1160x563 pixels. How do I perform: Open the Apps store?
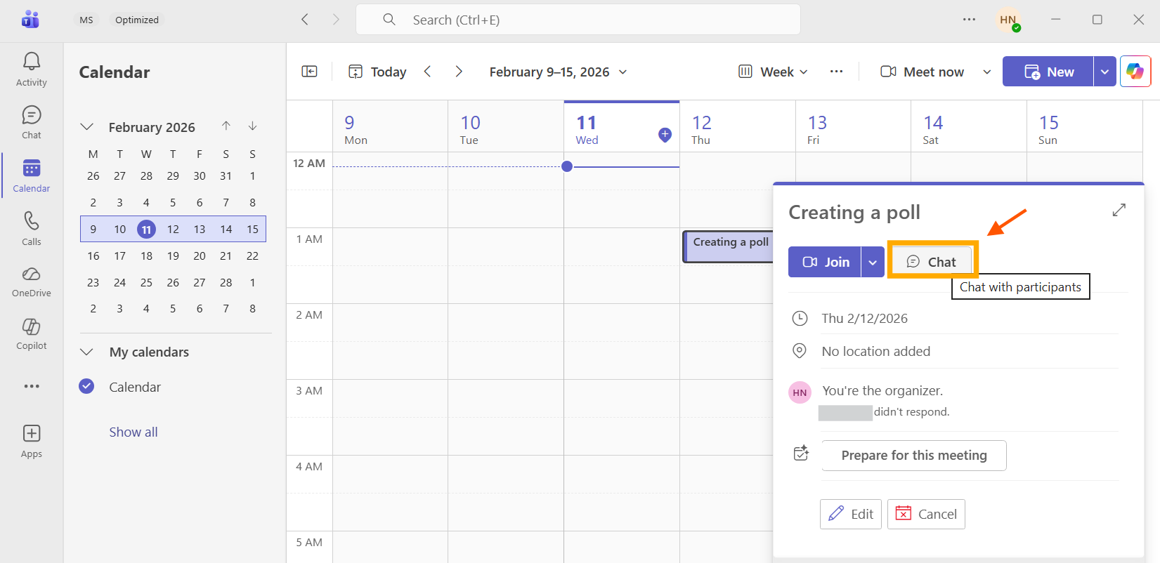[x=31, y=442]
